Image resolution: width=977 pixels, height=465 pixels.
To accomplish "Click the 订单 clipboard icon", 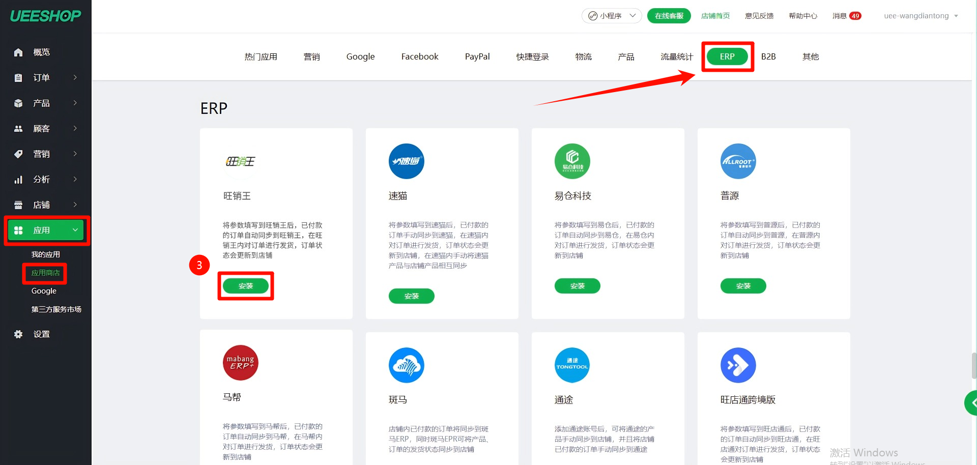I will [x=18, y=78].
